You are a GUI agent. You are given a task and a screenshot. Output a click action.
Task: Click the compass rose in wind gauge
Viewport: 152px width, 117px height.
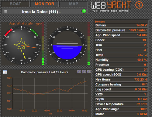(21, 45)
